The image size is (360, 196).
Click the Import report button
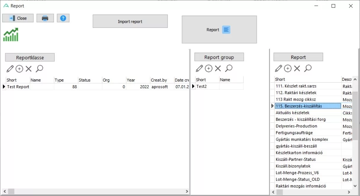point(130,21)
